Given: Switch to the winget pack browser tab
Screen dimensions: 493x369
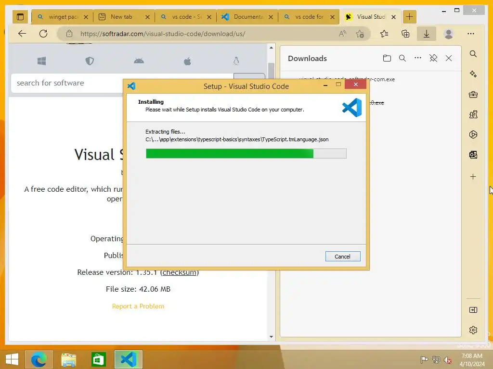Looking at the screenshot, I should [x=62, y=17].
